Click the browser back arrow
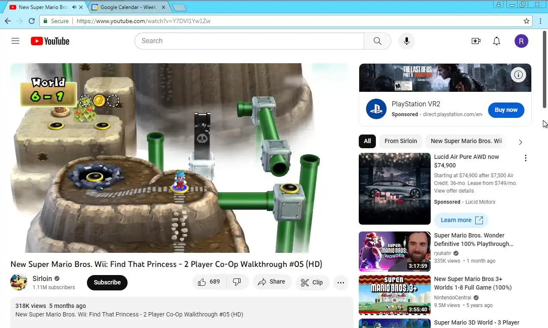Screen dimensions: 548x328 8,21
